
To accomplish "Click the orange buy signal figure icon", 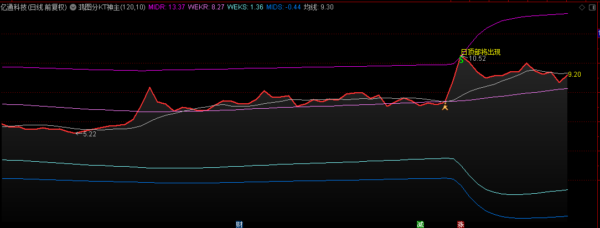I will point(444,107).
